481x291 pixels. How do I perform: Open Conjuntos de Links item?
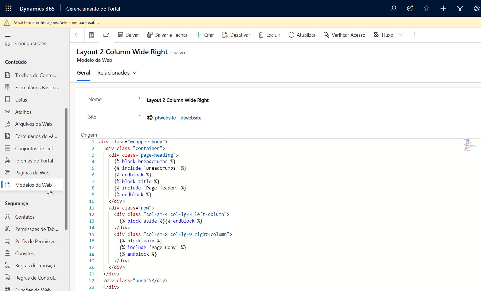[32, 149]
